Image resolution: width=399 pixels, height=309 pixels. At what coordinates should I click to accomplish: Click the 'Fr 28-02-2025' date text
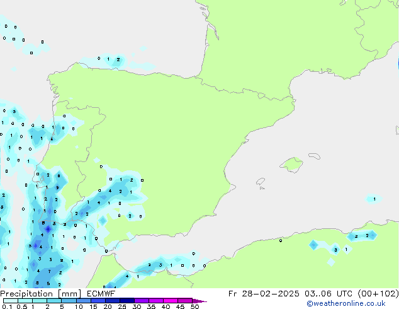(264, 294)
